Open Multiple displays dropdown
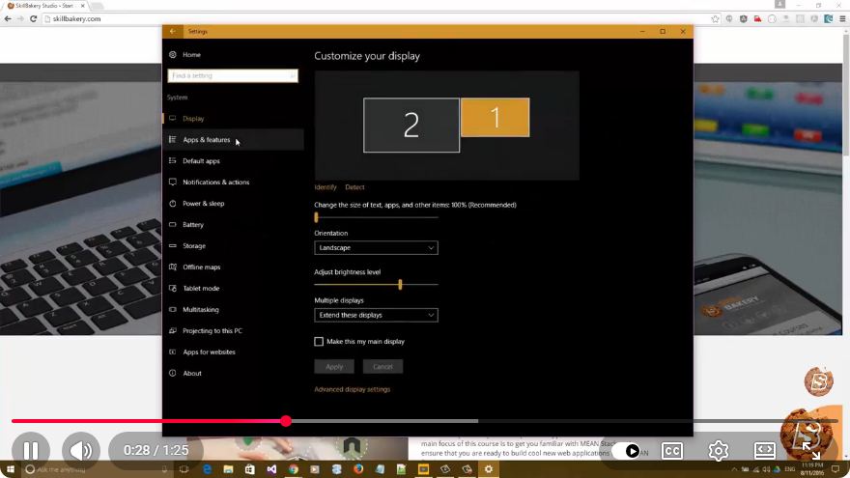Image resolution: width=850 pixels, height=478 pixels. [x=376, y=315]
